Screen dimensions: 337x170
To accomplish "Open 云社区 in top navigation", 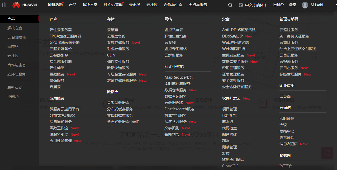I will (x=152, y=5).
